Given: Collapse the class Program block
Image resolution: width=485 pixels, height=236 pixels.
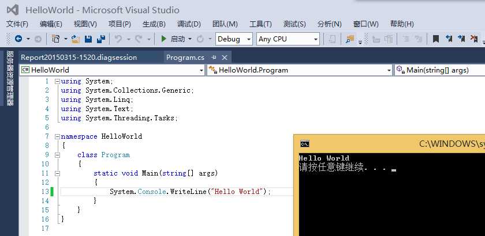Looking at the screenshot, I should pyautogui.click(x=57, y=155).
